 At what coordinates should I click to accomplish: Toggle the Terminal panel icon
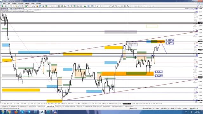[x=19, y=6]
